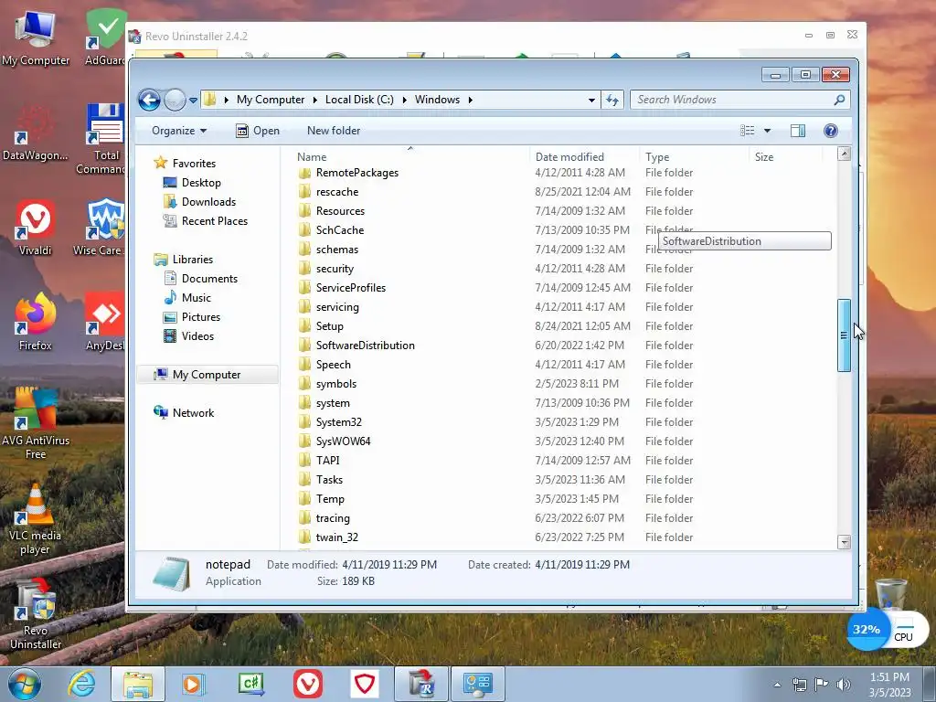Open Downloads in Favorites
The width and height of the screenshot is (936, 702).
point(208,202)
